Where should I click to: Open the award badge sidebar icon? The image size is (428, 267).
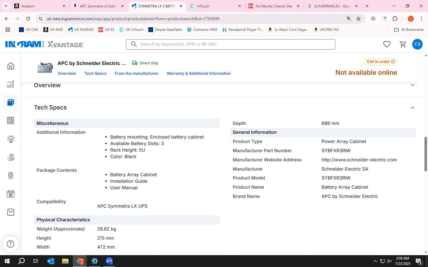(11, 176)
